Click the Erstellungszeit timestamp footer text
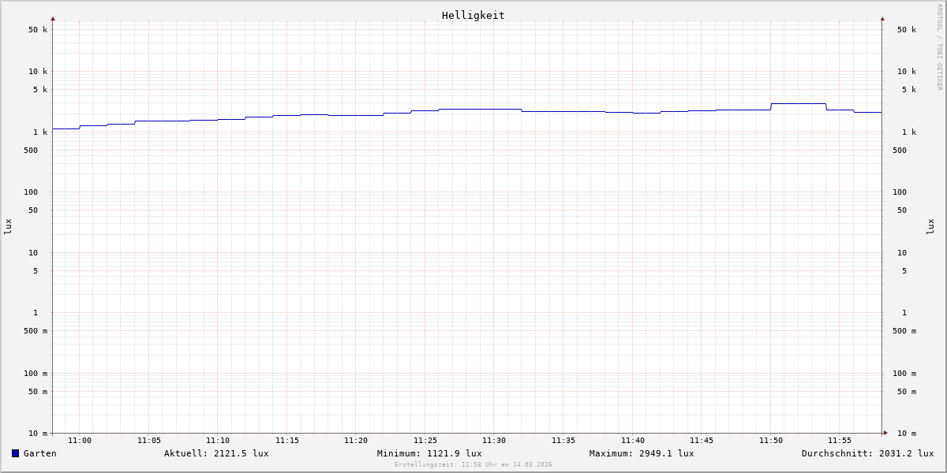The width and height of the screenshot is (947, 473). [473, 465]
